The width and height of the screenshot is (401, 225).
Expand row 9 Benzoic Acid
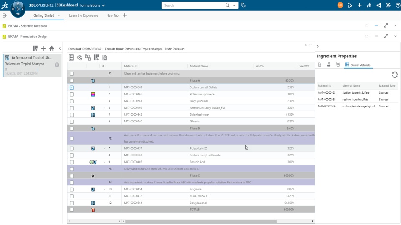104,162
